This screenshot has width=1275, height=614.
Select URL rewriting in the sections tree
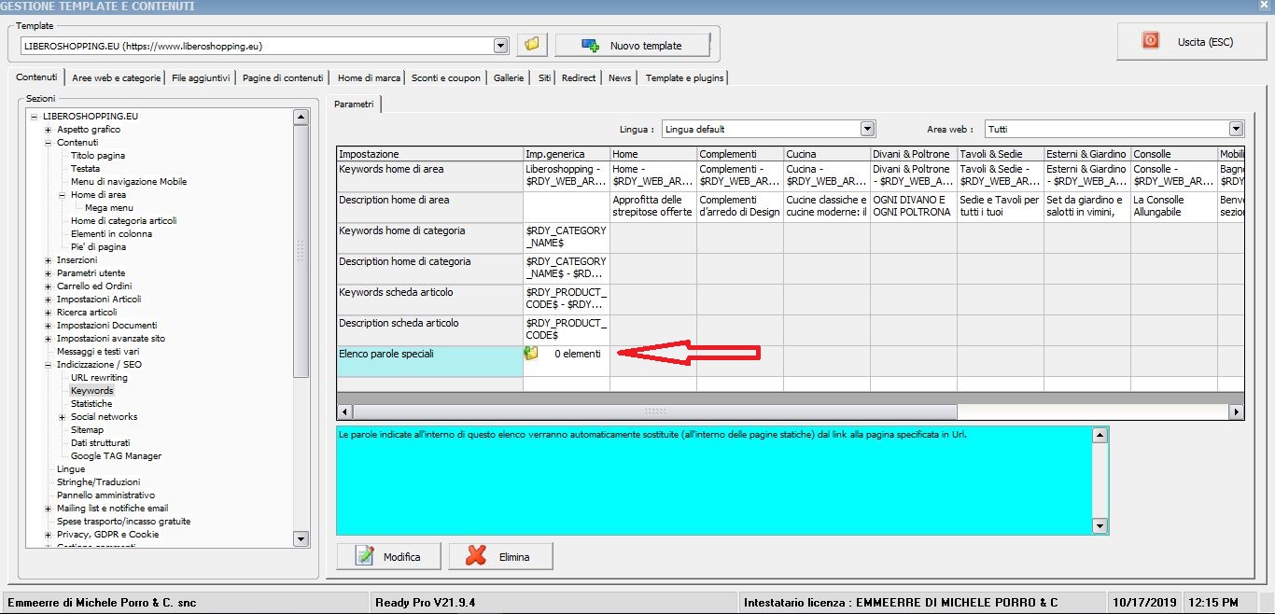click(x=99, y=378)
